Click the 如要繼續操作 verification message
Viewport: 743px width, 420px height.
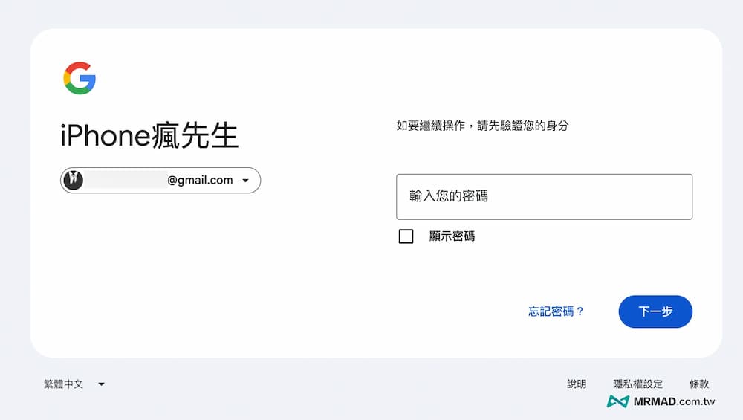coord(482,126)
